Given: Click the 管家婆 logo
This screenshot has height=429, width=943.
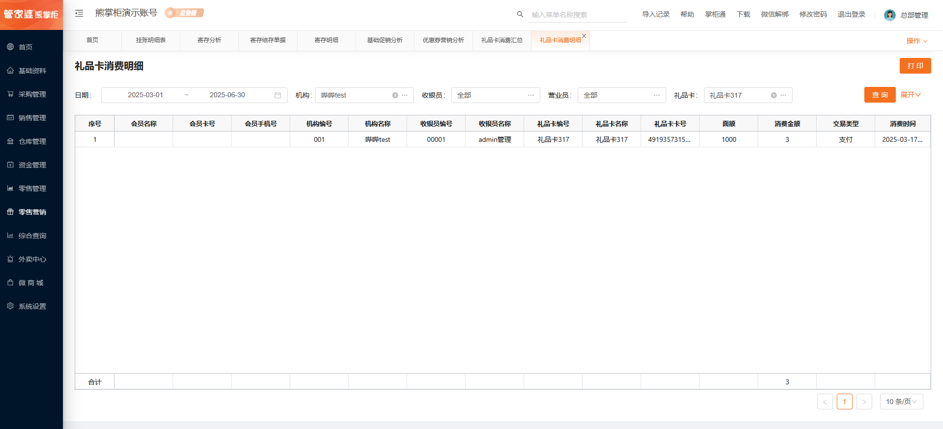Looking at the screenshot, I should click(31, 15).
